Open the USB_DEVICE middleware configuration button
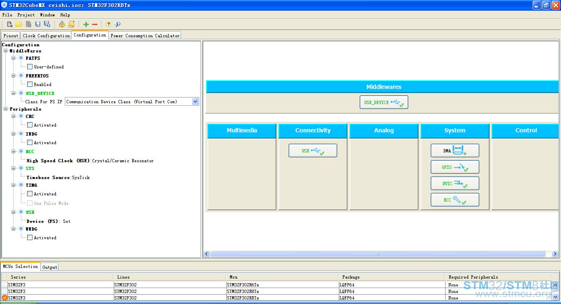The height and width of the screenshot is (304, 561). (384, 102)
